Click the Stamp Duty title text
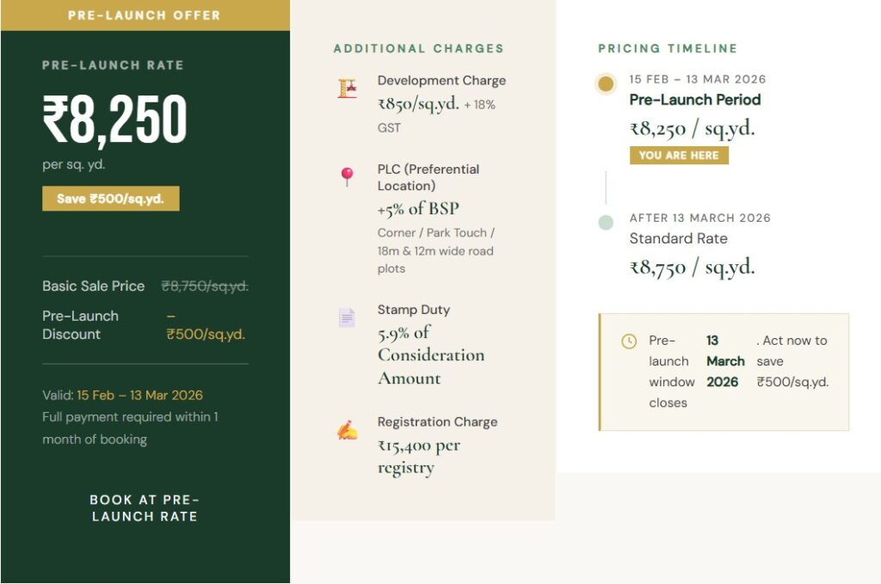 click(x=413, y=310)
